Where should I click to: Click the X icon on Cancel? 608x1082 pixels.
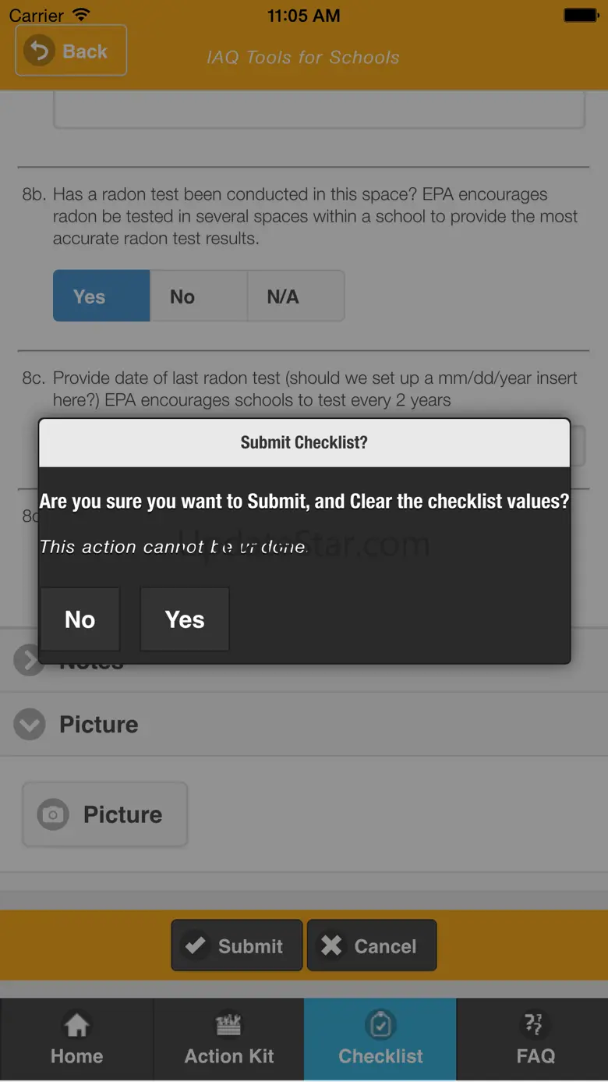pyautogui.click(x=331, y=945)
